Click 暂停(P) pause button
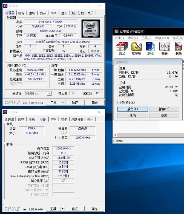 pos(164,109)
